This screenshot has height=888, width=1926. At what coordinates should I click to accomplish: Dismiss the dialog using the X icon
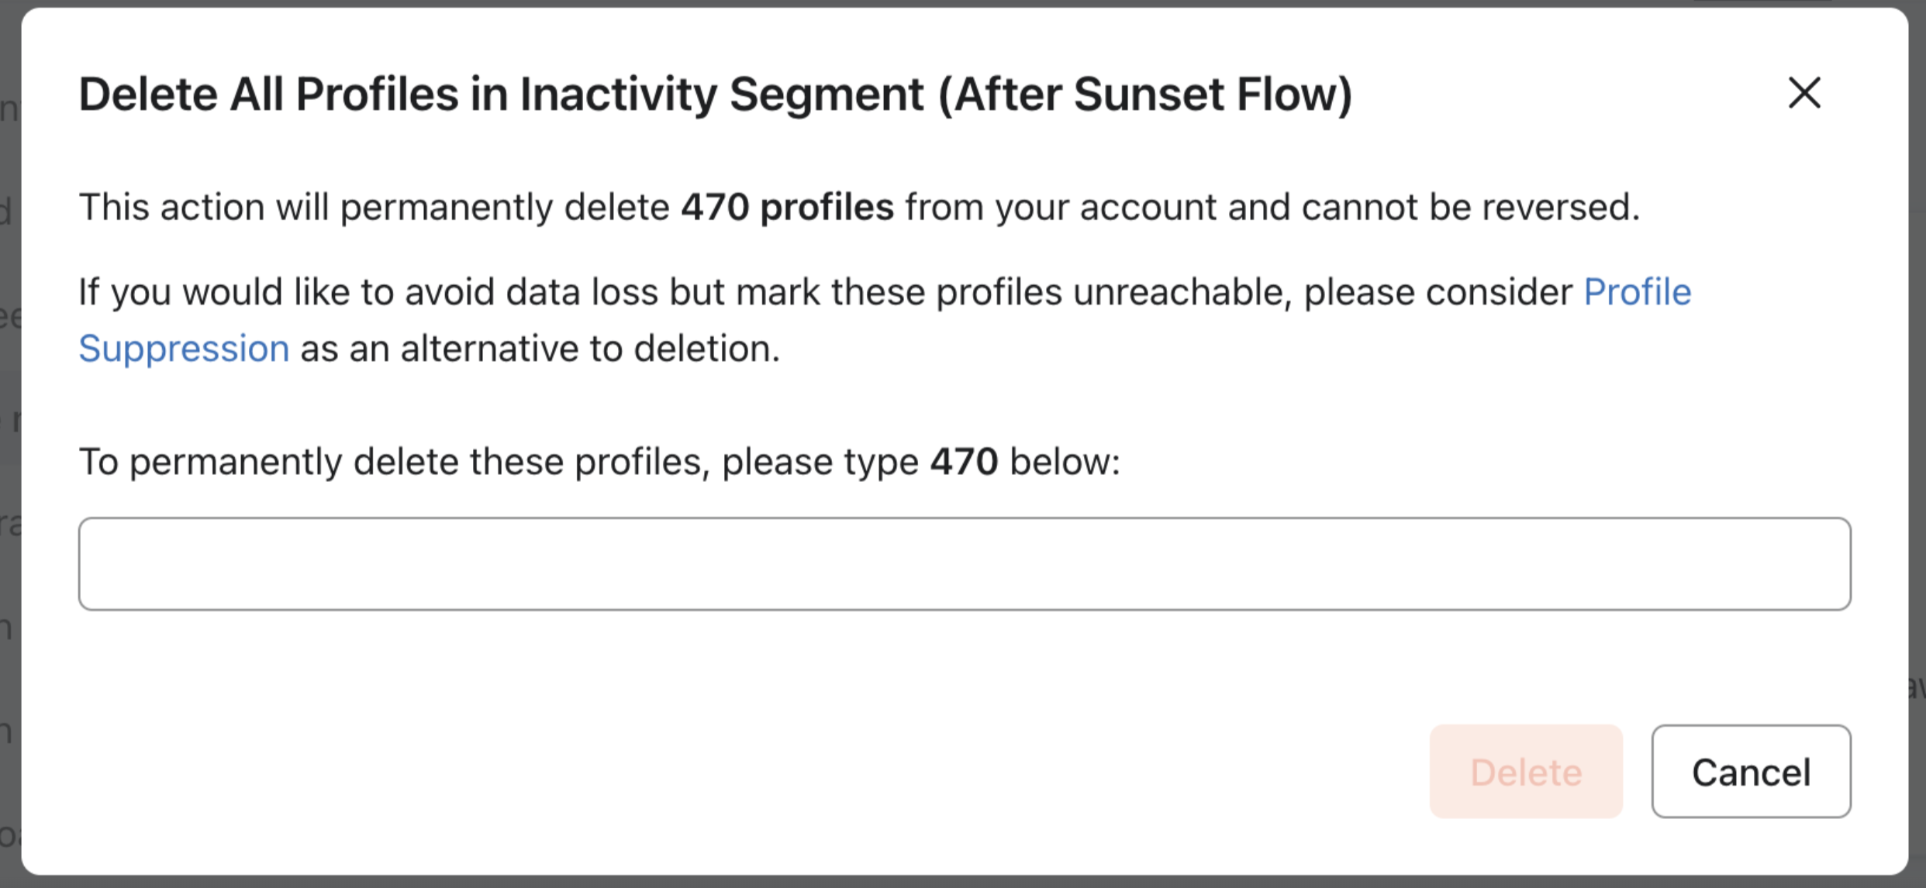[x=1803, y=94]
